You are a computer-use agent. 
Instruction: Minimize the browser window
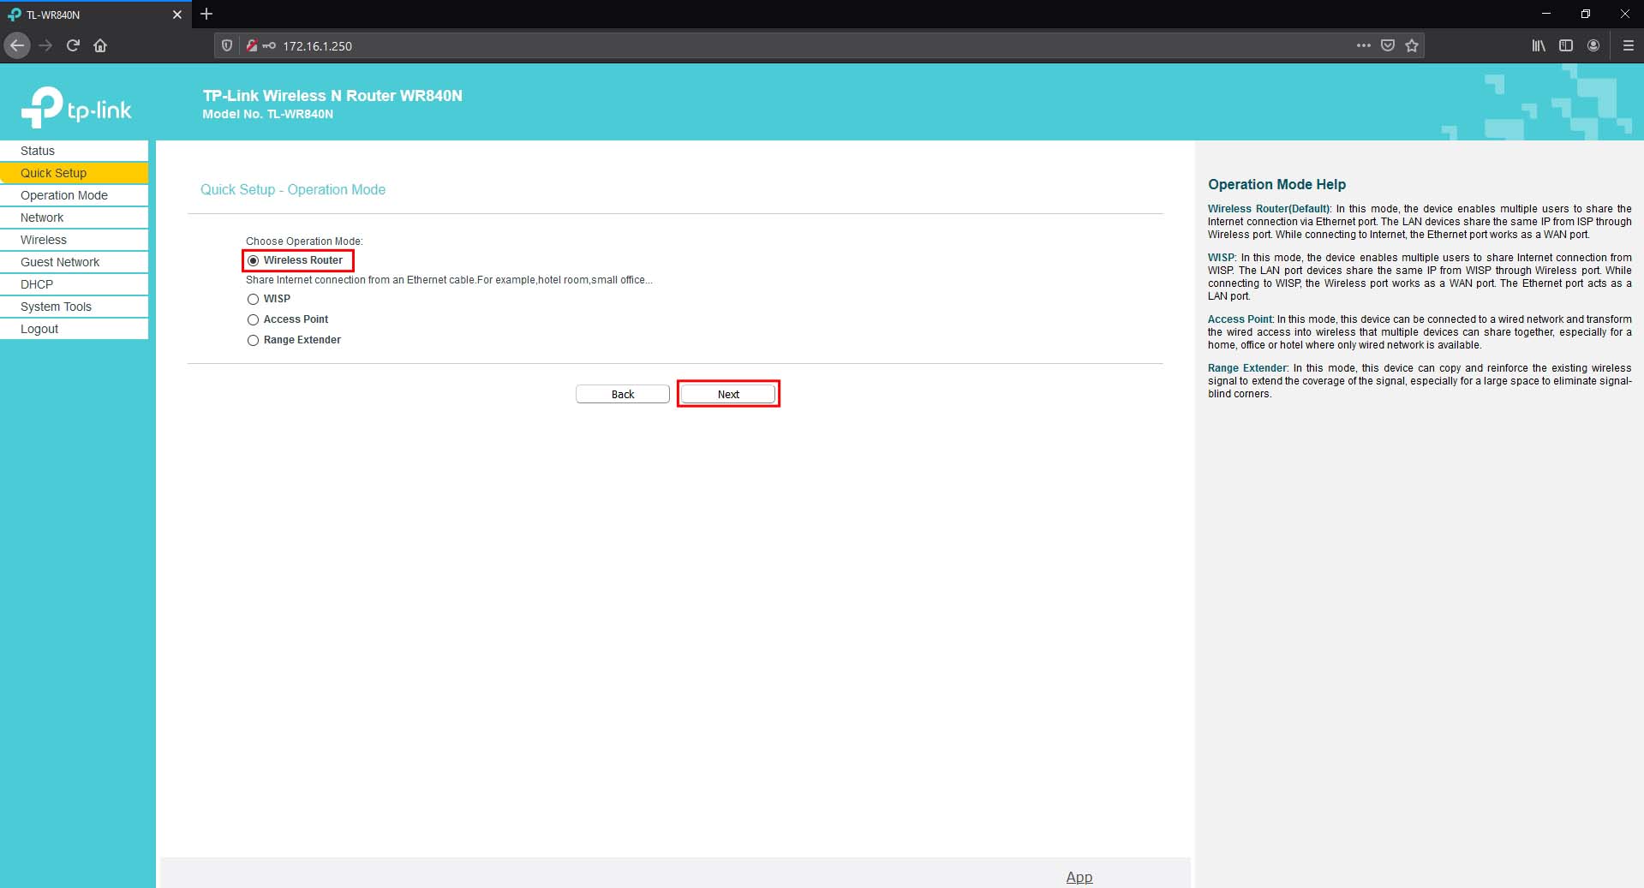(x=1546, y=14)
